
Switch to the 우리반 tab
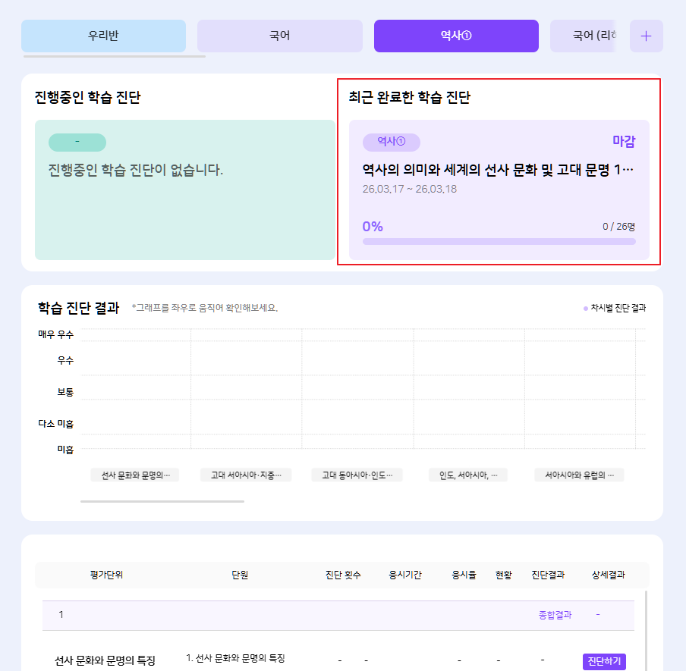[x=103, y=36]
